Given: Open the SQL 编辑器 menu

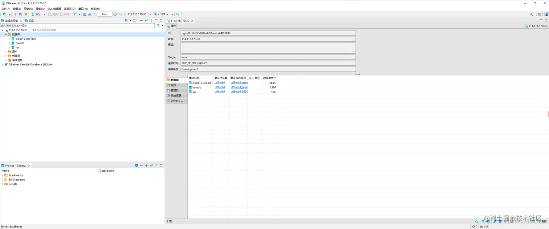Looking at the screenshot, I should (x=54, y=9).
